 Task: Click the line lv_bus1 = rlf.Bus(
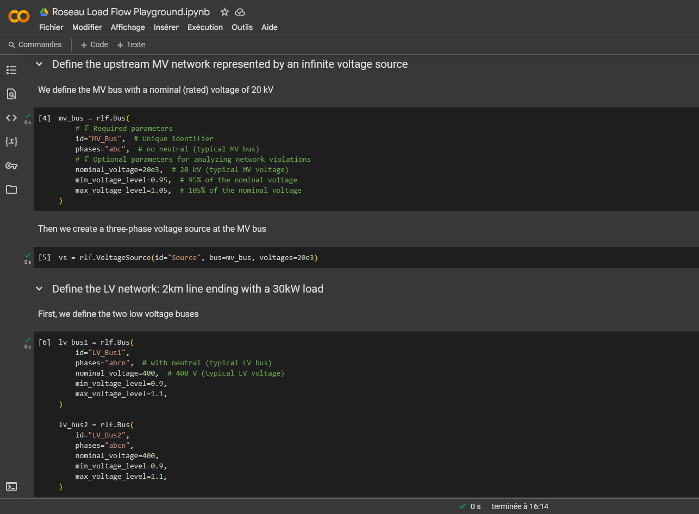[x=96, y=342]
